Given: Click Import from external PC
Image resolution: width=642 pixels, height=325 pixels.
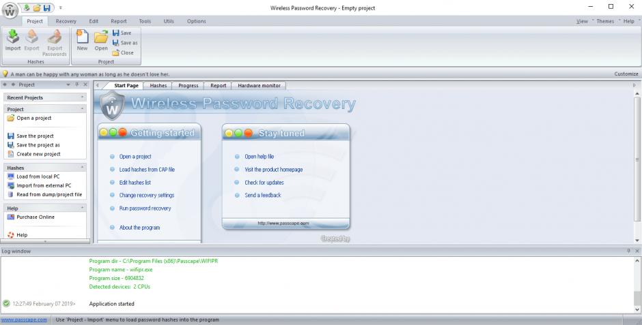Looking at the screenshot, I should [40, 185].
